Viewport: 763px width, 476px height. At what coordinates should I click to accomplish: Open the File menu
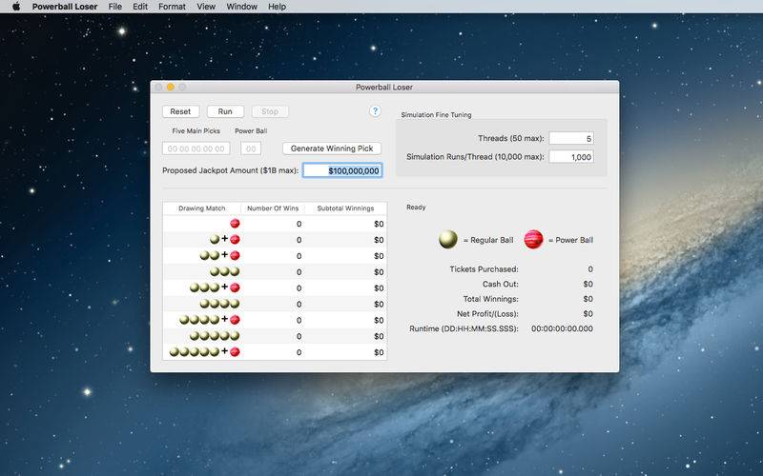click(114, 7)
